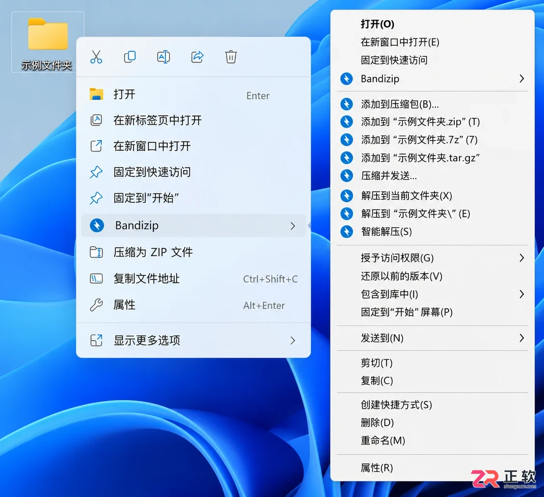
Task: Select the 示例文件夹 folder icon on desktop
Action: (x=48, y=34)
